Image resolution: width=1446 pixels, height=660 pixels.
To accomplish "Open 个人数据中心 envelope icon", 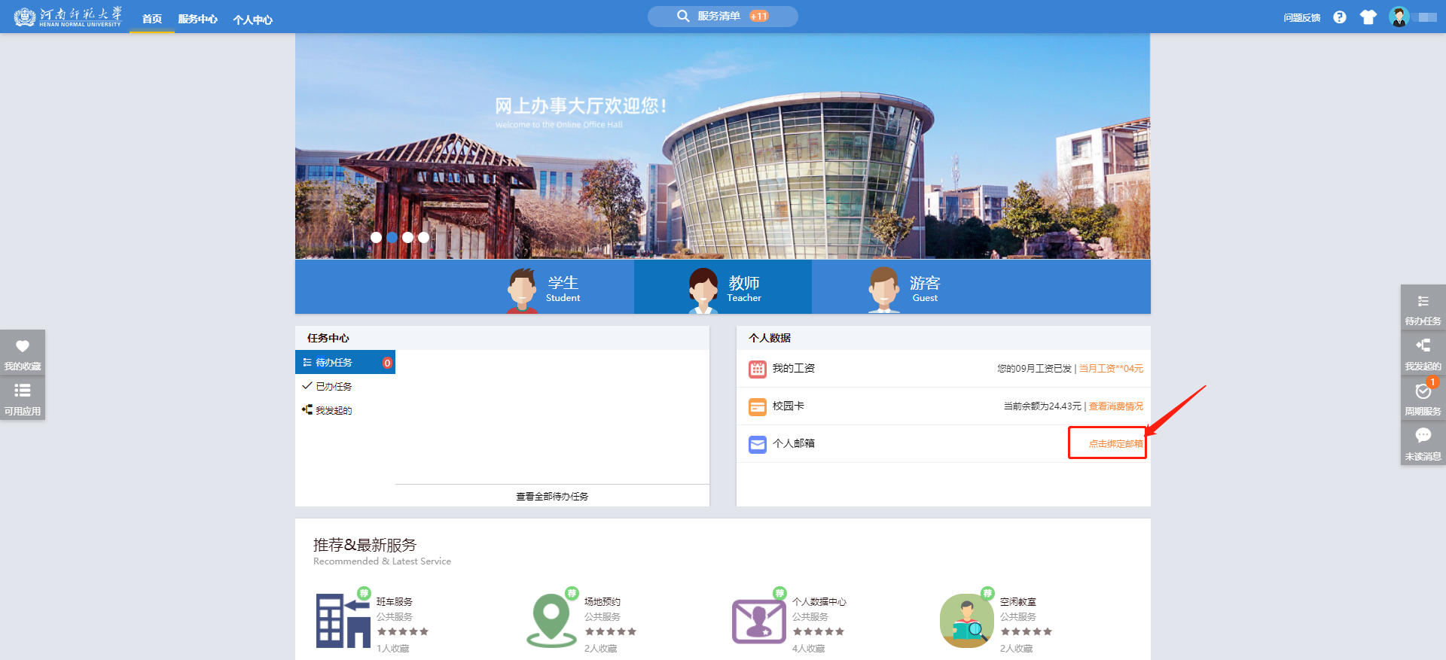I will 759,621.
